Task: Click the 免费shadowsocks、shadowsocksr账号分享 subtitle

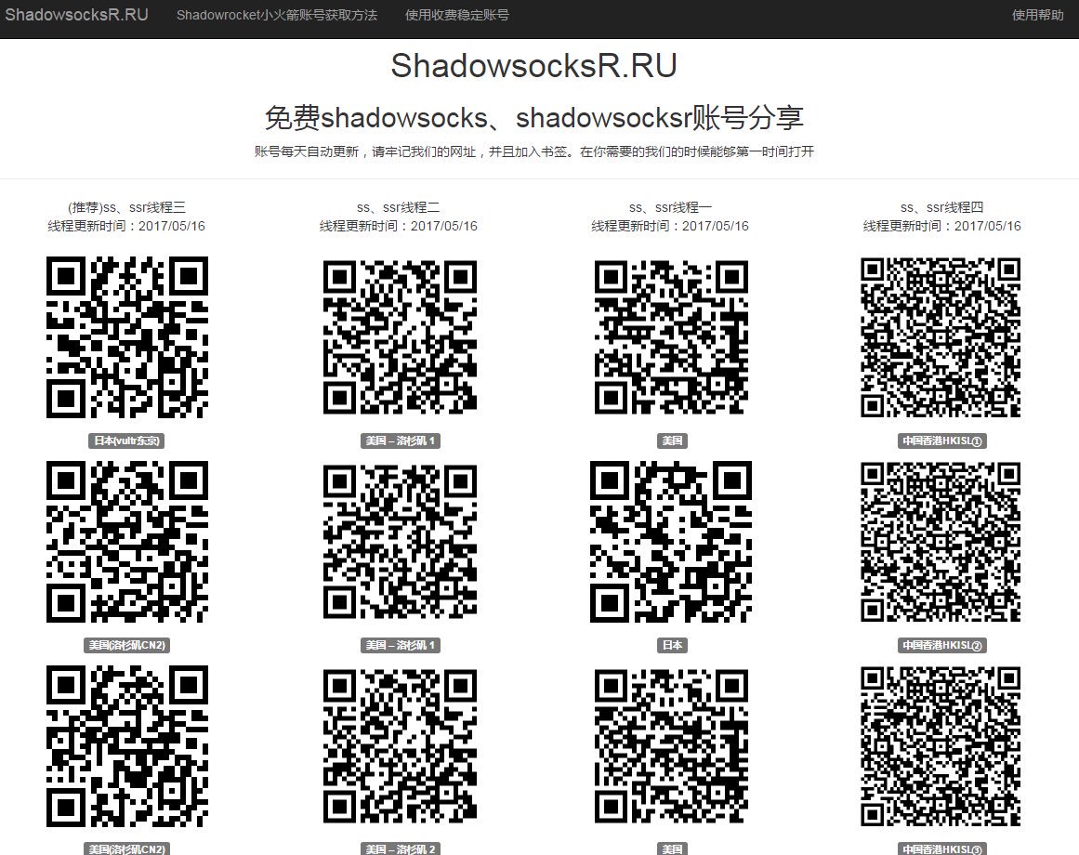Action: pos(534,118)
